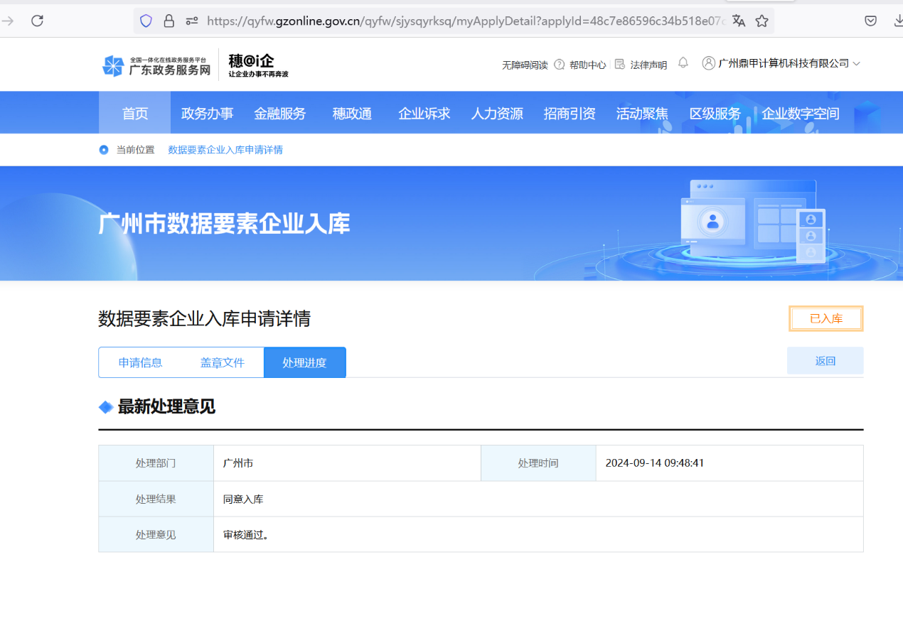Open the 政务办事 navigation menu
Viewport: 903px width, 643px height.
tap(207, 114)
